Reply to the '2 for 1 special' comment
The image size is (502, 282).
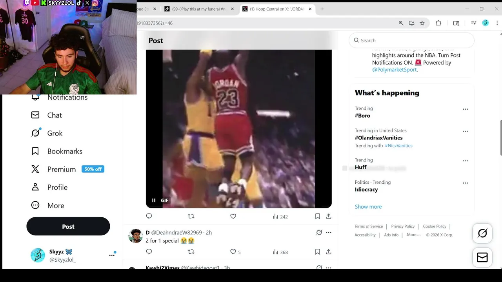[x=149, y=252]
